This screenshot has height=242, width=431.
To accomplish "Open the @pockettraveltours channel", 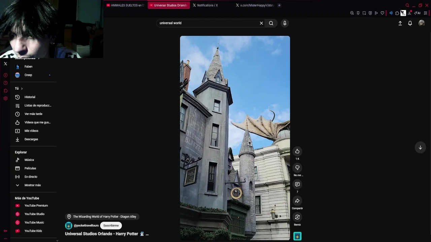I will pos(86,226).
